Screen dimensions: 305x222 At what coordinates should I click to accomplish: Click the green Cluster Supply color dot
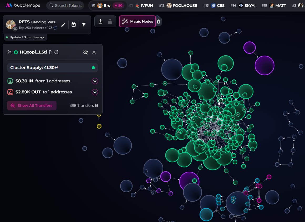tap(93, 68)
